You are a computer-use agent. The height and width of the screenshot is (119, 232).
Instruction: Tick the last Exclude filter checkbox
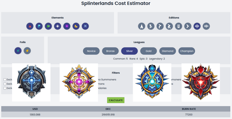point(5,88)
